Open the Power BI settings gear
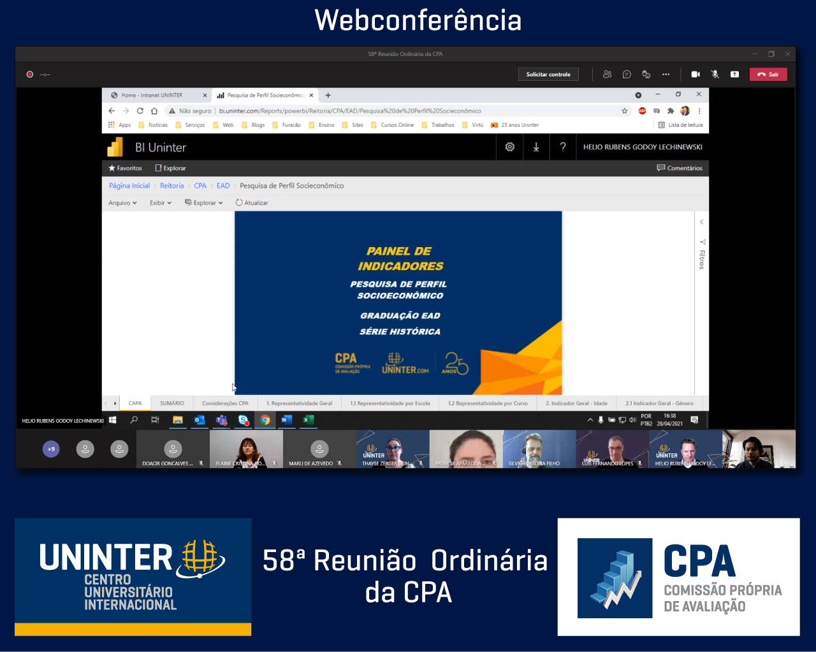This screenshot has height=652, width=816. click(x=510, y=147)
